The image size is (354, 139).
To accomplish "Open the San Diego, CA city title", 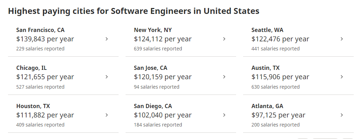I will (x=153, y=106).
